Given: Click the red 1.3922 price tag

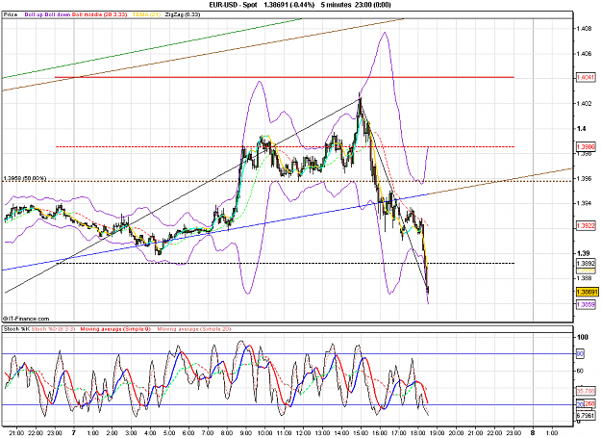Looking at the screenshot, I should pos(586,226).
